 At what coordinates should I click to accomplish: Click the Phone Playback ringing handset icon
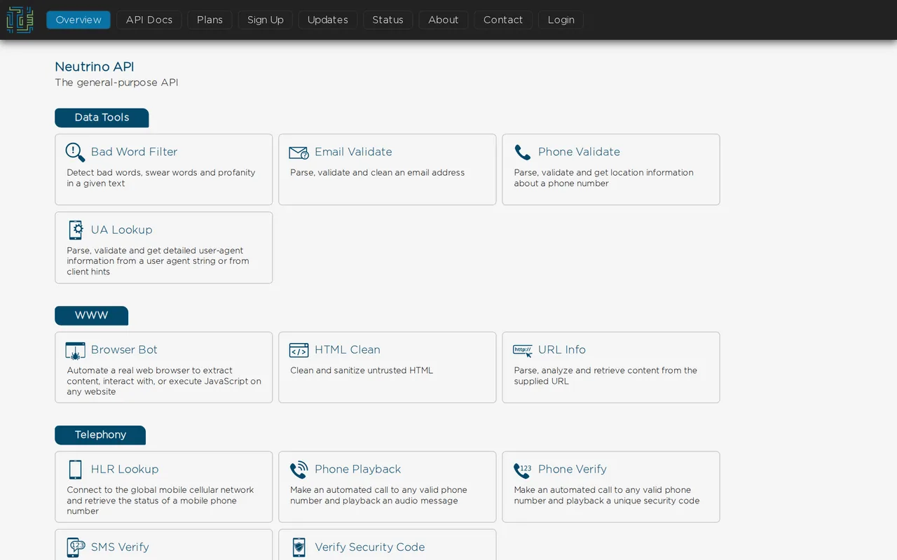tap(299, 470)
